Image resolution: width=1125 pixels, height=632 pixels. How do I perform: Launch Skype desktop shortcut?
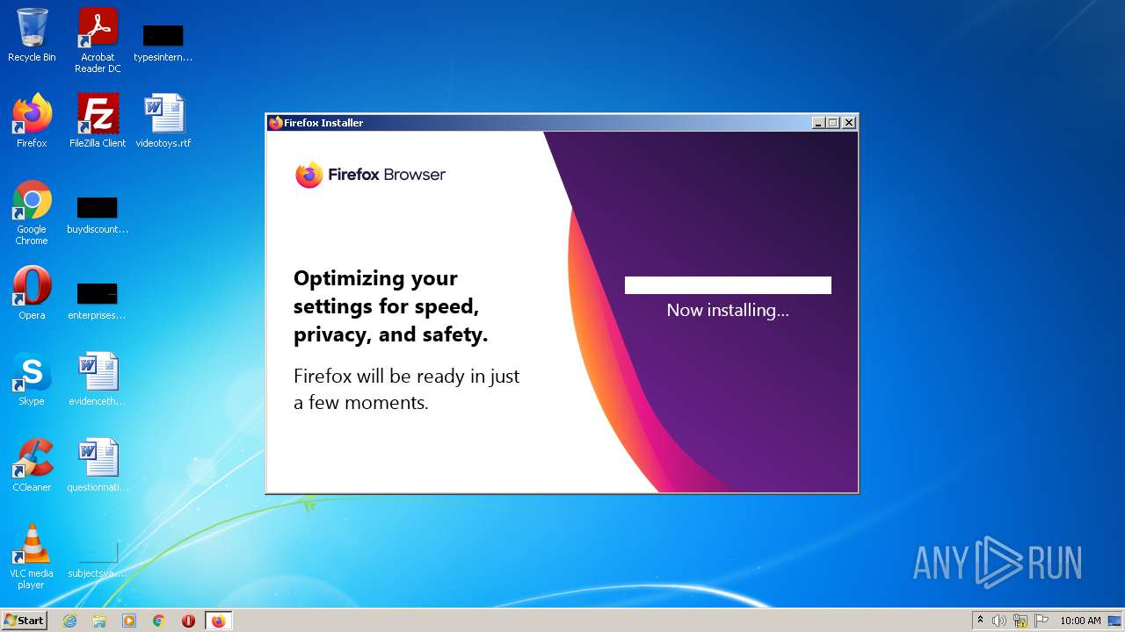click(x=32, y=378)
